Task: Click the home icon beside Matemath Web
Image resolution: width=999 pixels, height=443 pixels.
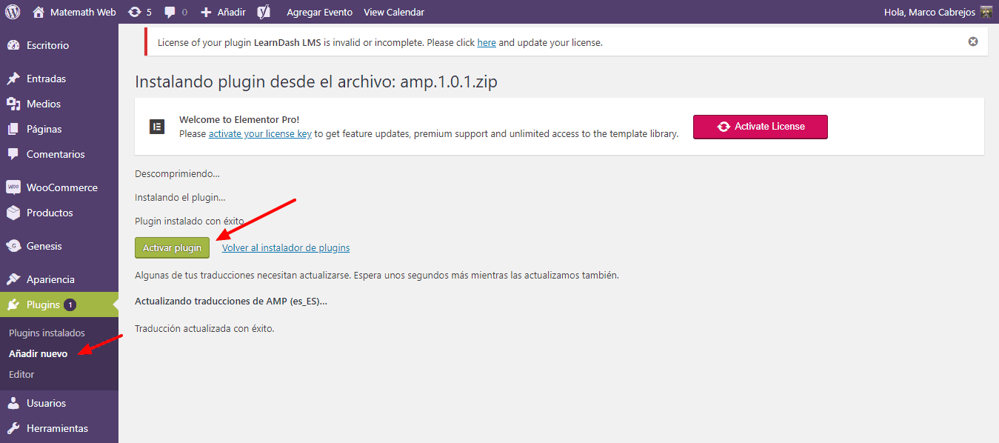Action: coord(39,12)
